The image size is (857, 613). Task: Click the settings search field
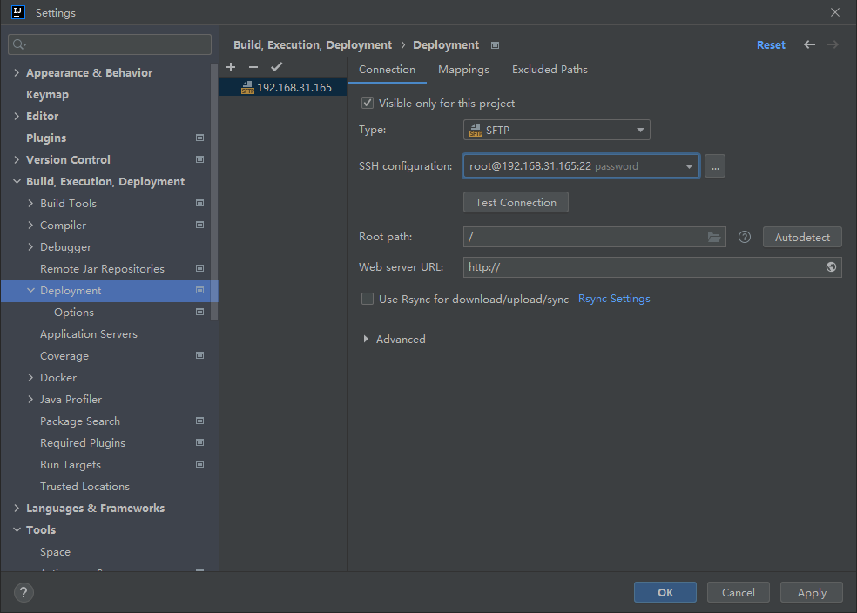110,44
